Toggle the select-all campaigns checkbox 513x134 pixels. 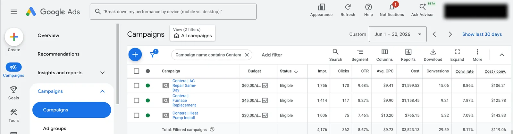pos(136,71)
